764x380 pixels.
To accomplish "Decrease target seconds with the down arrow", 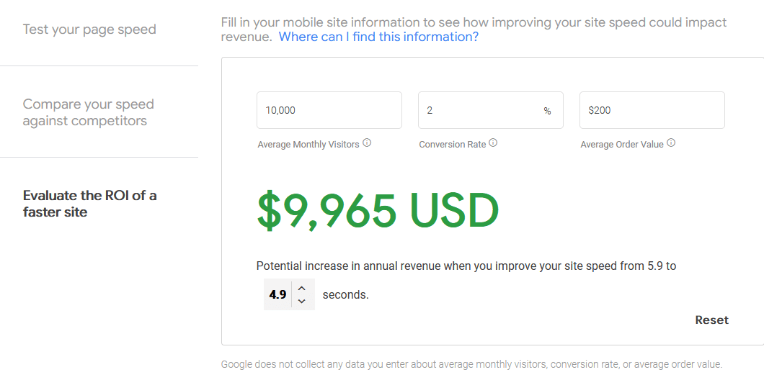I will click(302, 301).
